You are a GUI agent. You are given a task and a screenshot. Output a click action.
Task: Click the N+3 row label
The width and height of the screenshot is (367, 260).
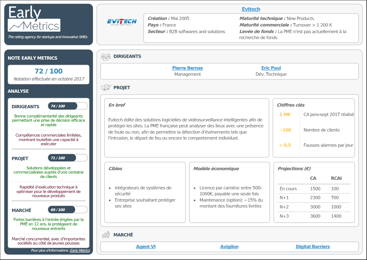[x=284, y=216]
